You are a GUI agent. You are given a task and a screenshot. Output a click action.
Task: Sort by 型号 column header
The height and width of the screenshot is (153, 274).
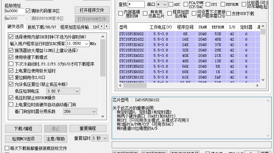coord(132,27)
